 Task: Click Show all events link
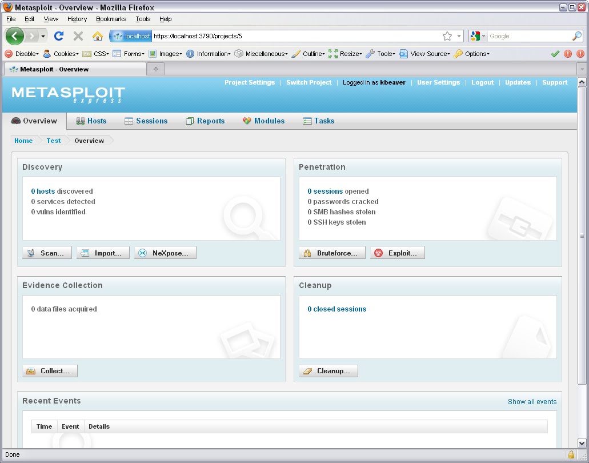click(532, 401)
